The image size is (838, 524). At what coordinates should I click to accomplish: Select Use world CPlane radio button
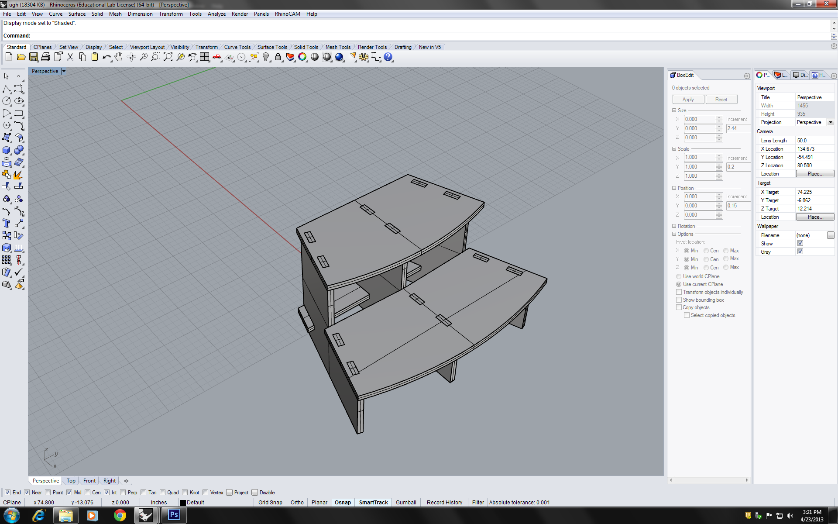[679, 276]
